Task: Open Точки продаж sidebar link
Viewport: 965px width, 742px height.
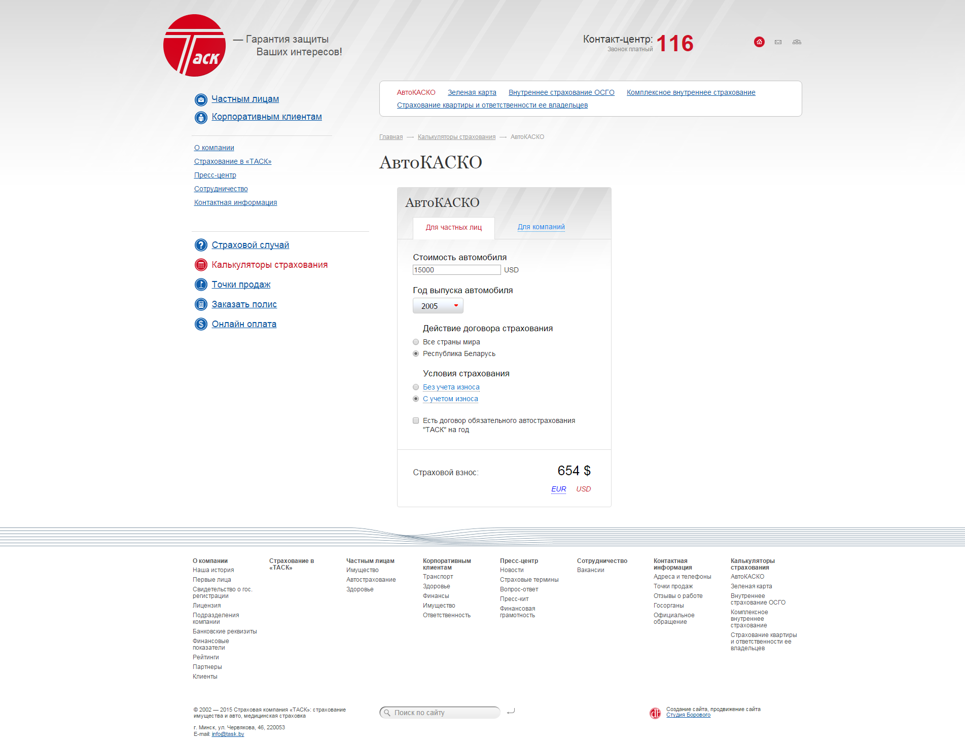Action: 241,285
